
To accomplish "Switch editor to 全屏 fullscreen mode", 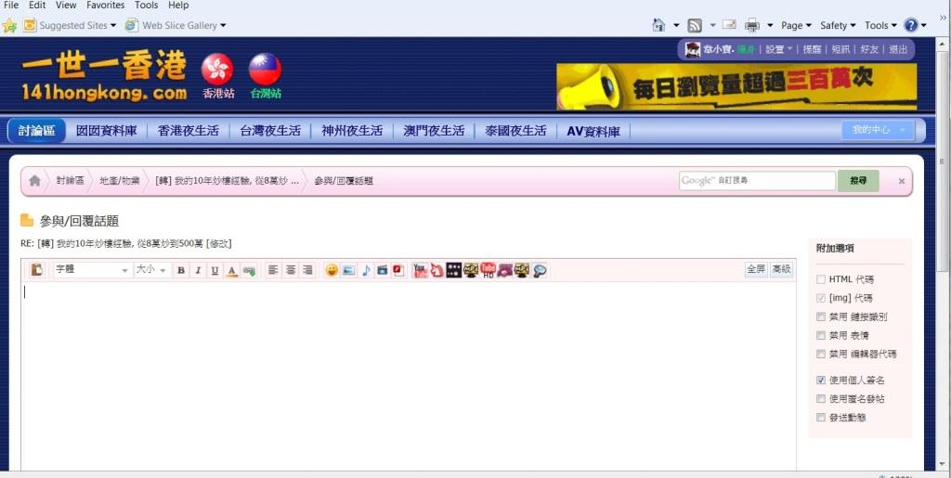I will pos(756,269).
